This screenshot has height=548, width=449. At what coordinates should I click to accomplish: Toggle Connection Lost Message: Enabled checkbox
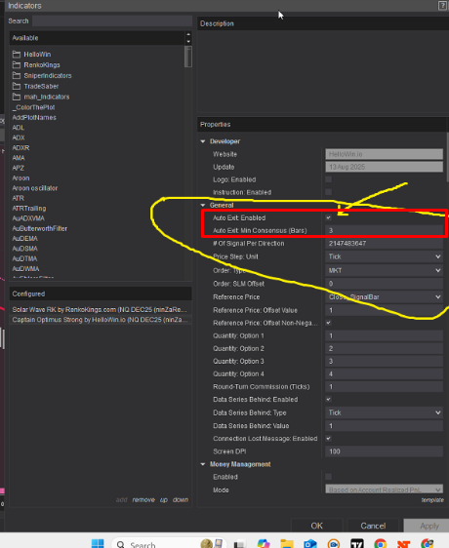pyautogui.click(x=328, y=438)
